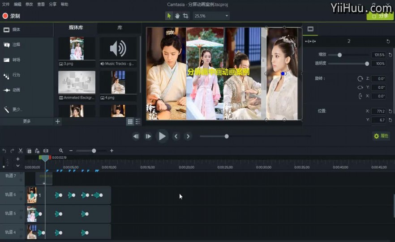This screenshot has height=242, width=395.
Task: Go to next clip marker
Action: 188,136
